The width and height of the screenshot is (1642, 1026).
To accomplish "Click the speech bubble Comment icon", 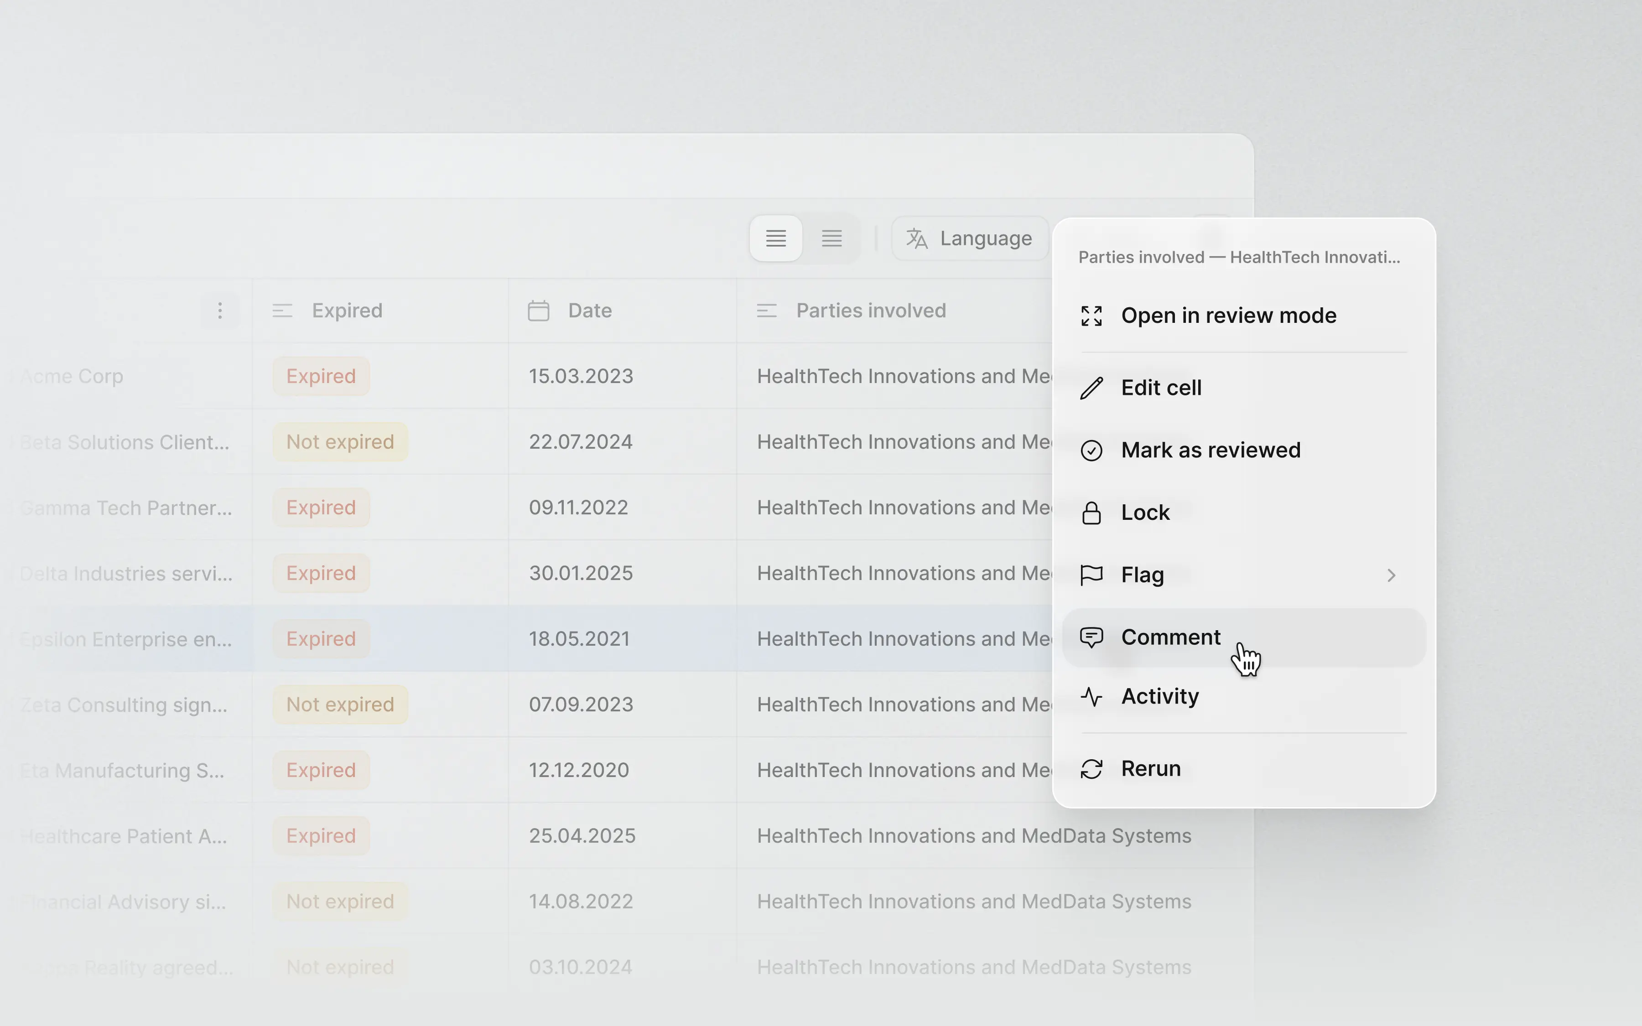I will tap(1091, 637).
